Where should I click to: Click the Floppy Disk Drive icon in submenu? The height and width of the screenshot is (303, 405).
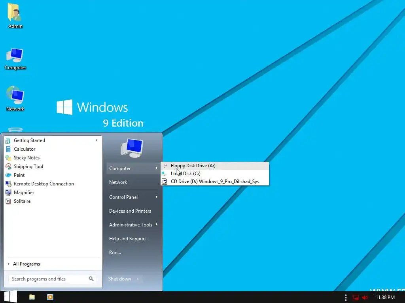[x=165, y=166]
